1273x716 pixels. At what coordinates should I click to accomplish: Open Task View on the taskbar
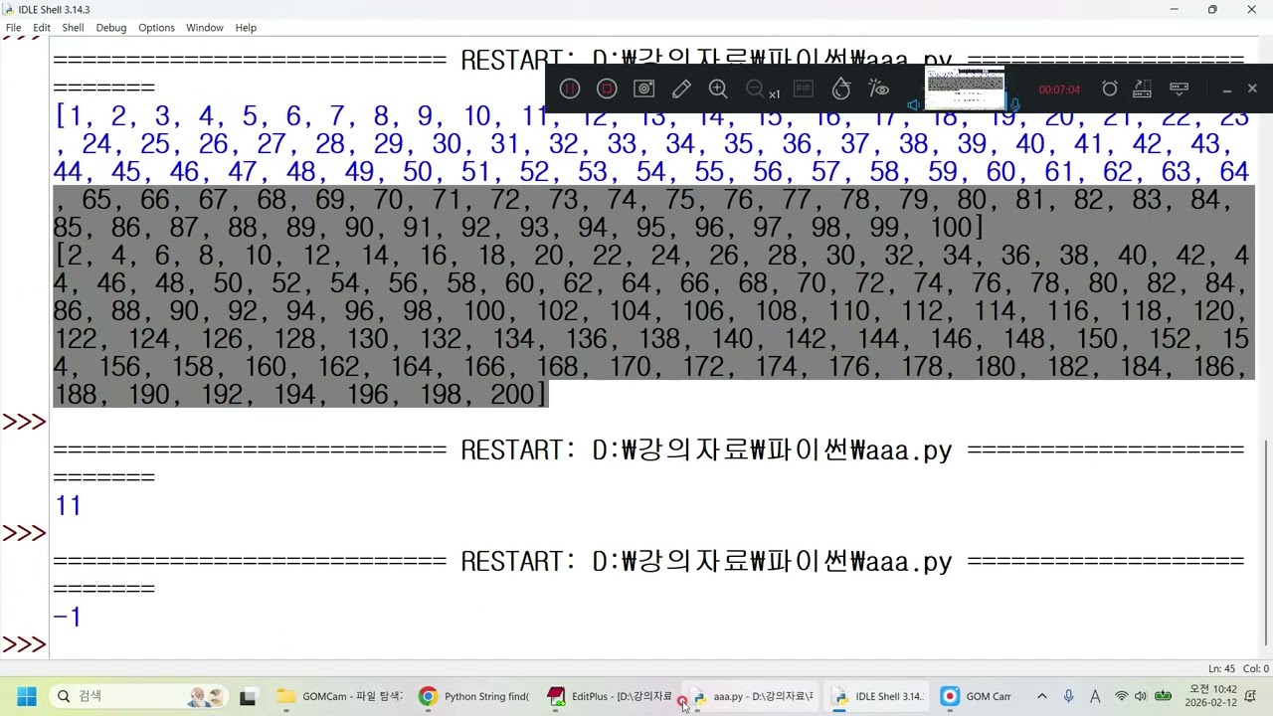click(248, 696)
